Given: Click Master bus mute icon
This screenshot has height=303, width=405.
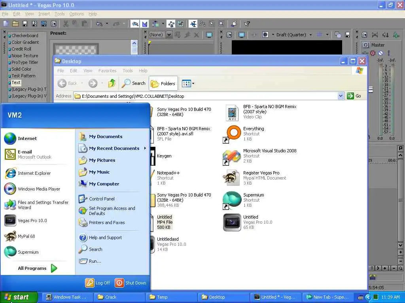Looking at the screenshot, I should 380,53.
